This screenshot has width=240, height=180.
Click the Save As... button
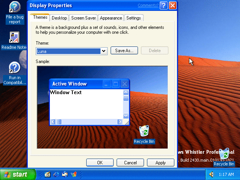(124, 51)
